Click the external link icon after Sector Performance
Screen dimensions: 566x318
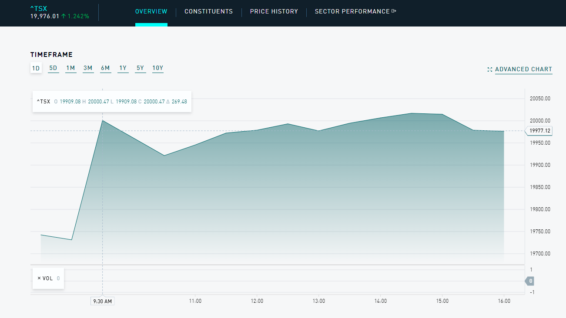click(x=394, y=11)
